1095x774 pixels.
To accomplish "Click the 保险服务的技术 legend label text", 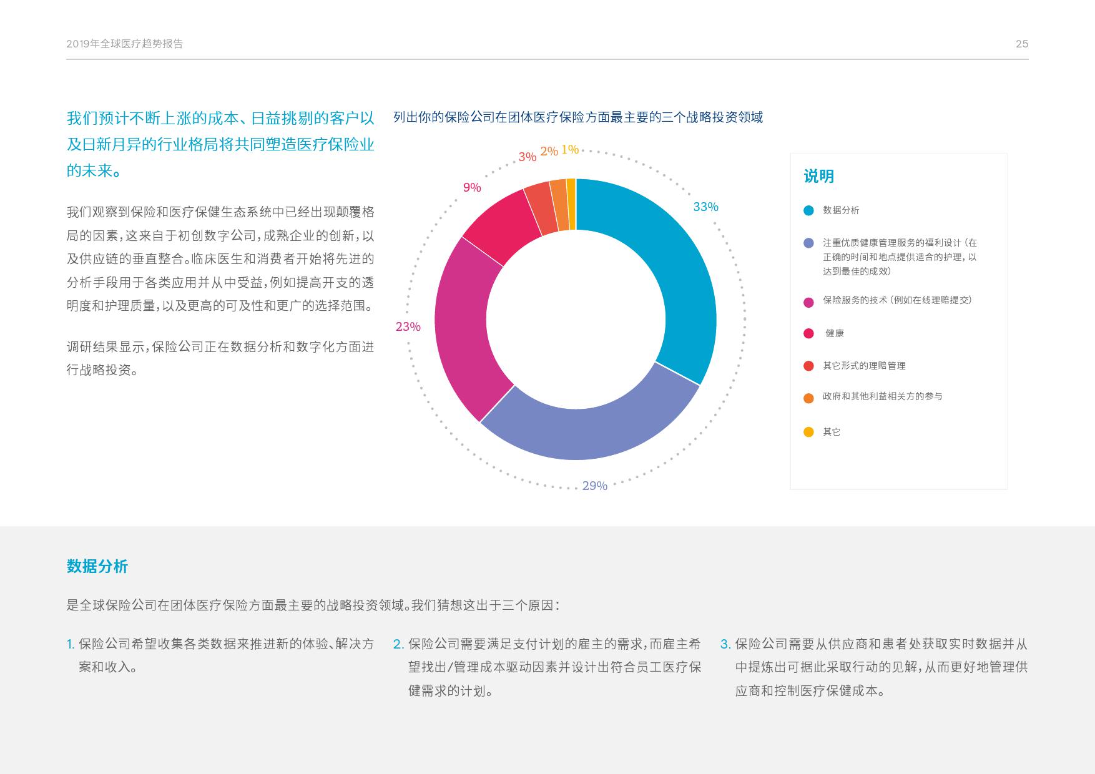I will pyautogui.click(x=896, y=300).
